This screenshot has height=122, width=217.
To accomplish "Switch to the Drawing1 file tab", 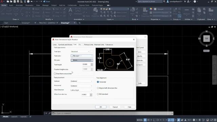I will (26, 23).
